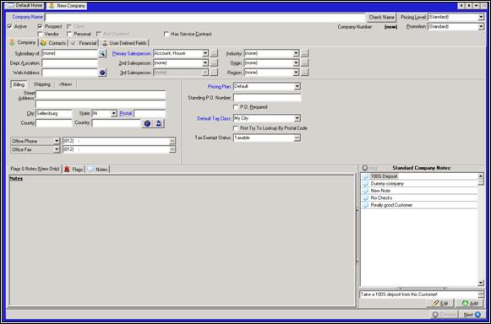The image size is (491, 324).
Task: Click the Dept./Location input field
Action: [x=70, y=63]
